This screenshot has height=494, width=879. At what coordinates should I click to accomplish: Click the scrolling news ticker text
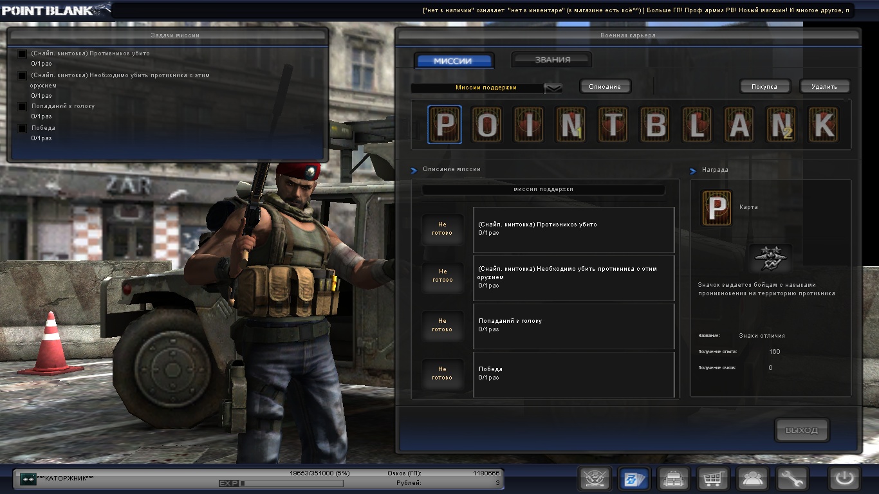636,10
